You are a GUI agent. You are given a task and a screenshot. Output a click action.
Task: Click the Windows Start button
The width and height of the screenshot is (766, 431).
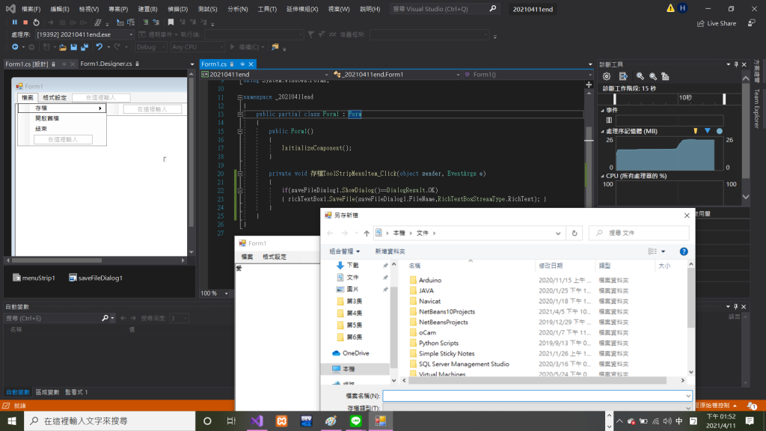(12, 421)
